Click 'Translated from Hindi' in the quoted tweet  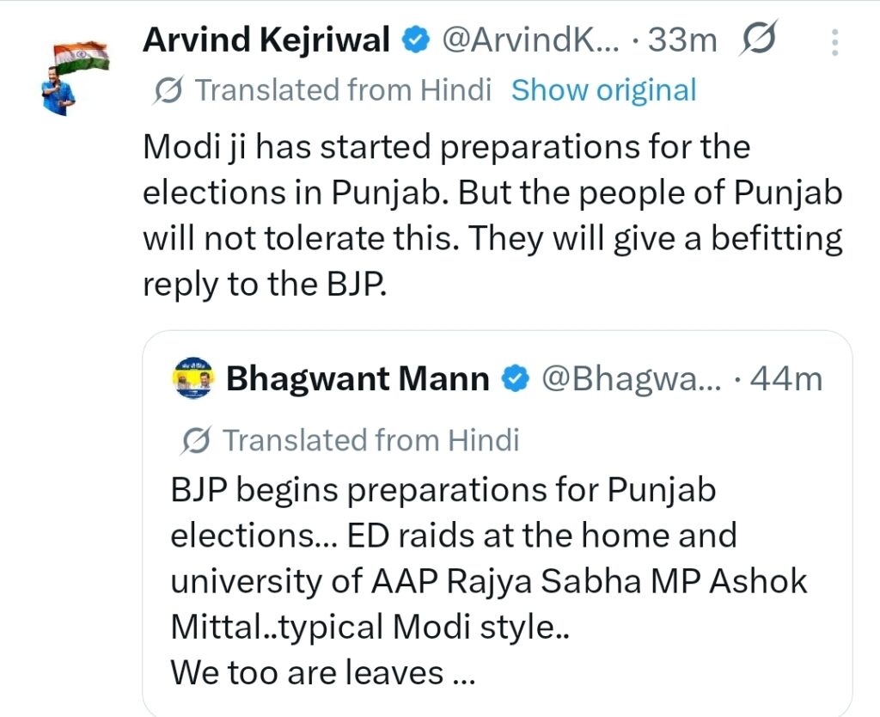(371, 440)
